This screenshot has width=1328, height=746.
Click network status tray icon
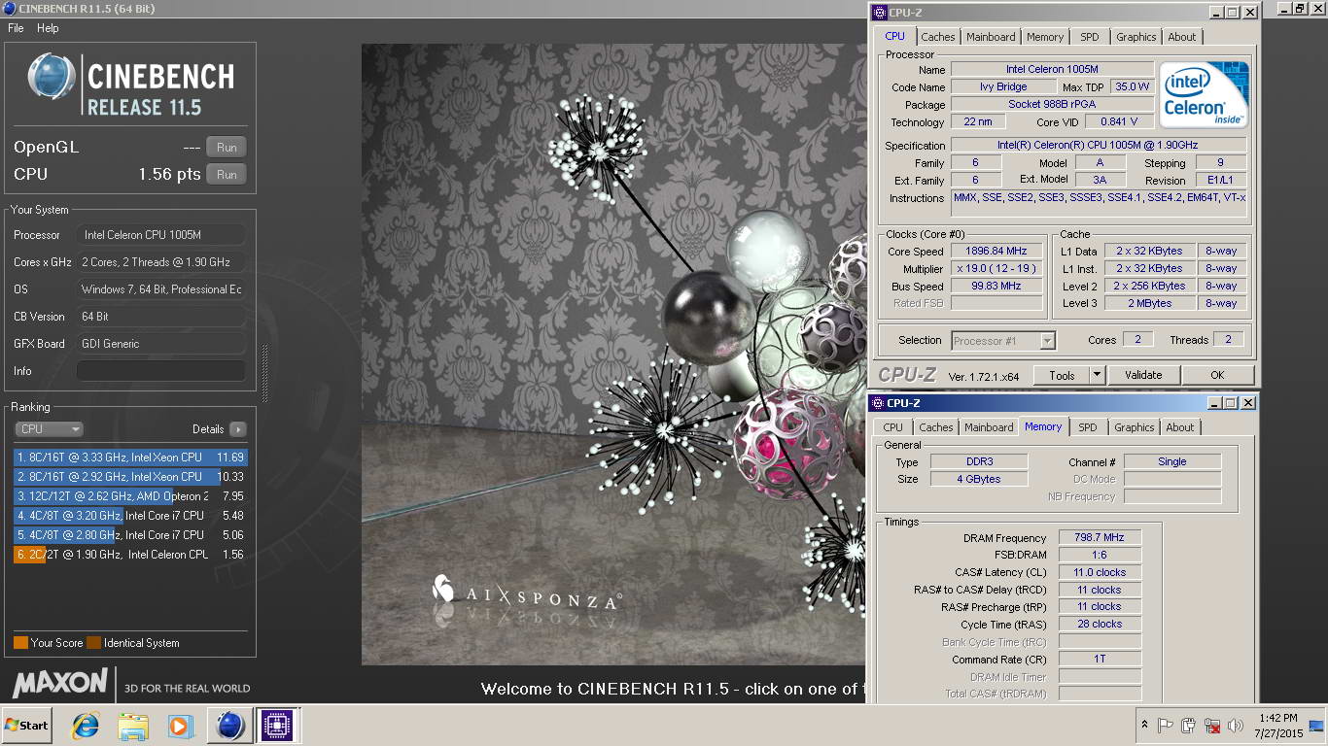click(x=1212, y=725)
